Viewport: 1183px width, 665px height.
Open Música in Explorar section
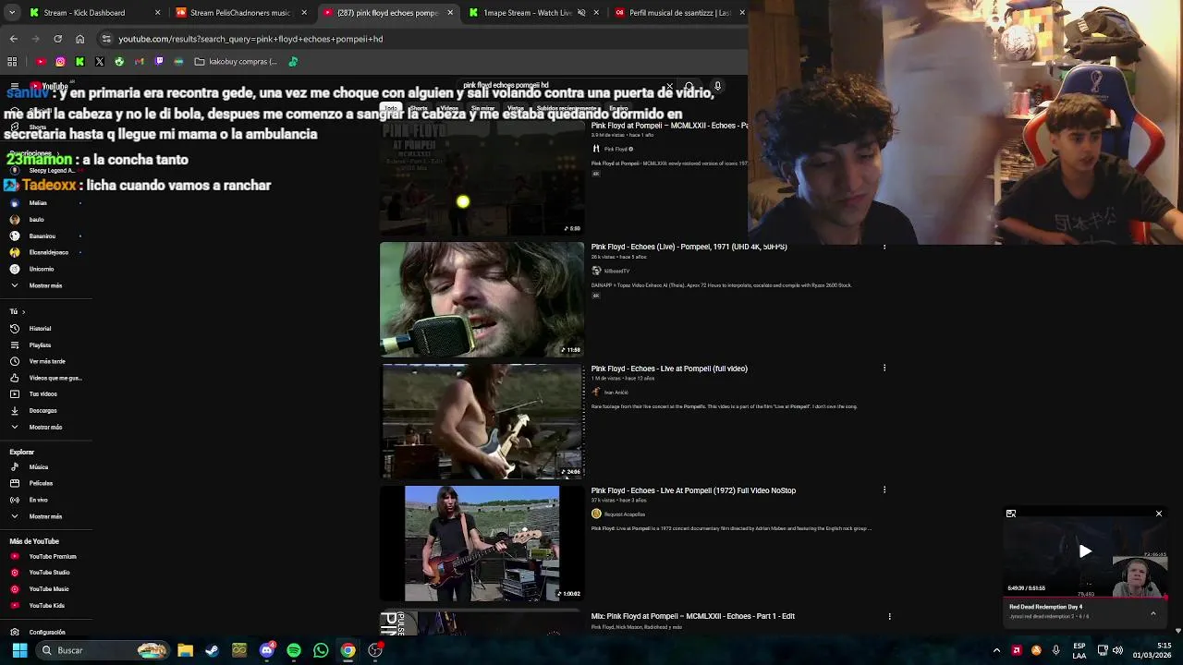[38, 467]
